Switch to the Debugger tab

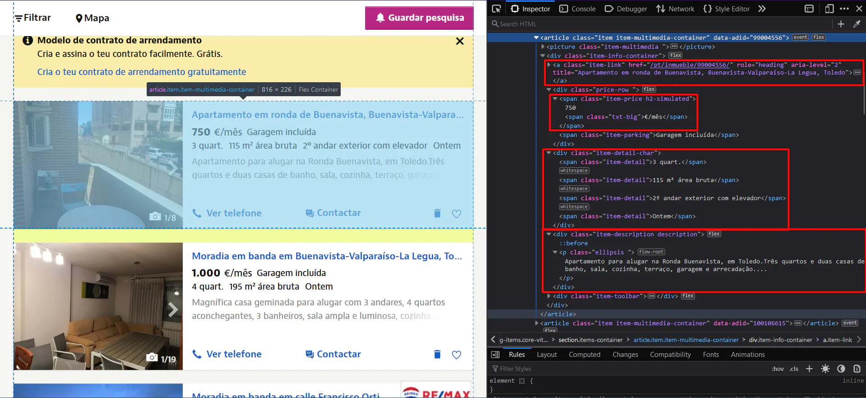pos(626,9)
